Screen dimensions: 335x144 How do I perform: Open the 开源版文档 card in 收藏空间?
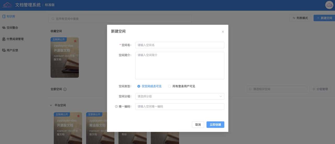65,58
